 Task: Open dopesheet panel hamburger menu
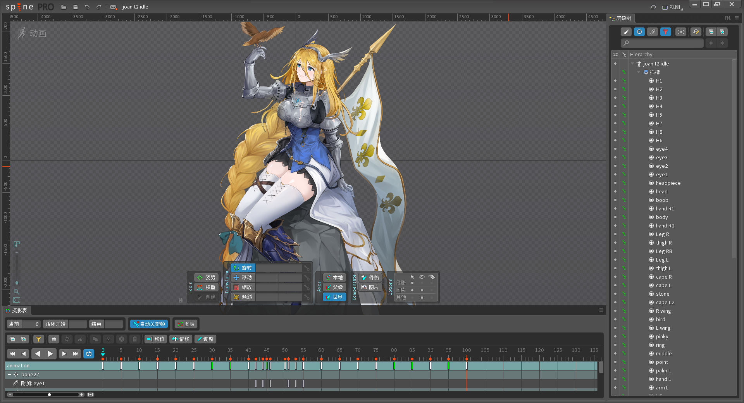(x=601, y=310)
